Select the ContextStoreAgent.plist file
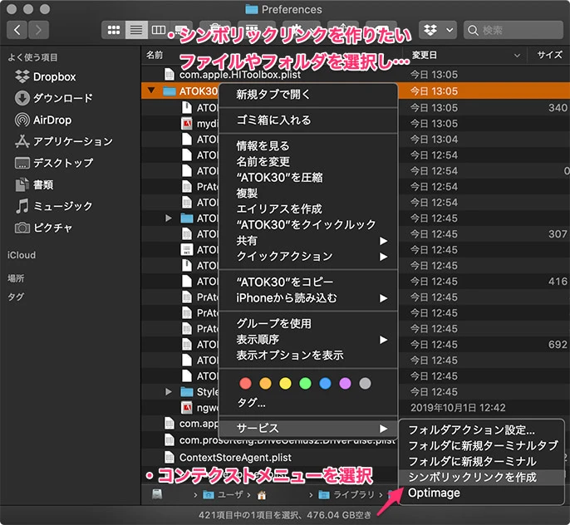This screenshot has width=570, height=525. click(x=236, y=458)
